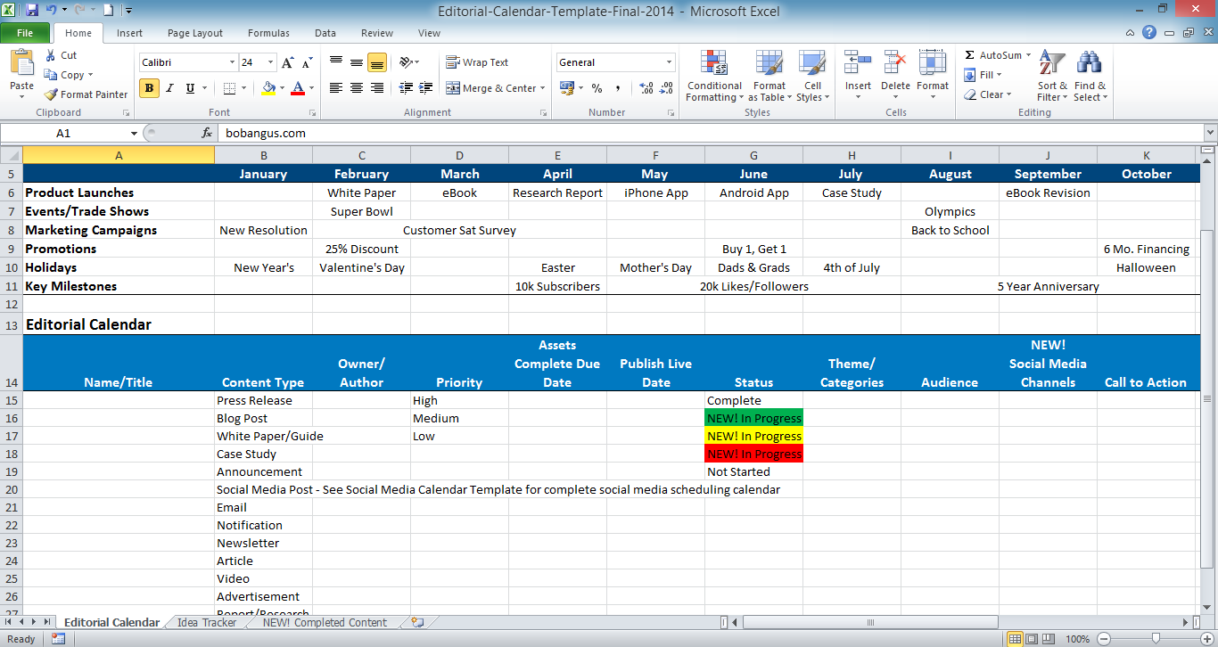Toggle bold formatting

click(x=148, y=89)
